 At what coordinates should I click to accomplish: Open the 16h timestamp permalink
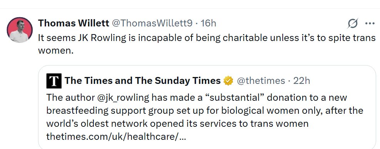coord(208,23)
